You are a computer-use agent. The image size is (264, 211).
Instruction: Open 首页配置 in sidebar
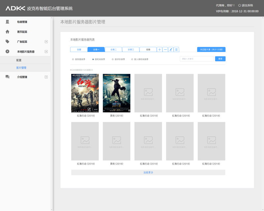coord(22,32)
